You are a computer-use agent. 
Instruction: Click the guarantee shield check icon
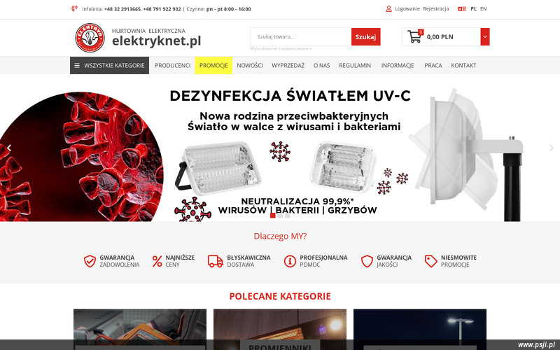90,261
